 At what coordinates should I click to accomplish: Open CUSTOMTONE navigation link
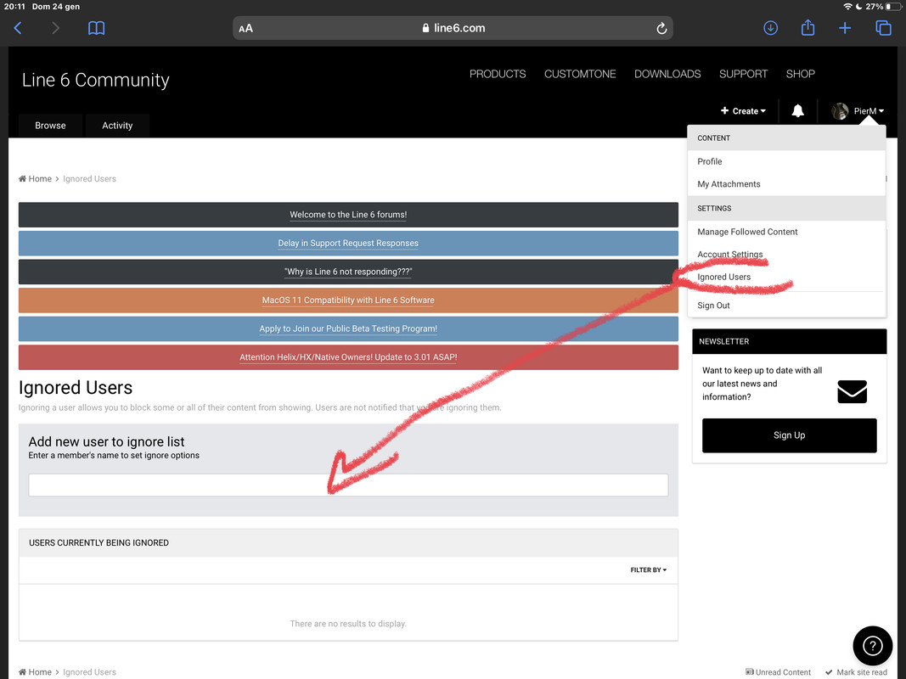(580, 74)
